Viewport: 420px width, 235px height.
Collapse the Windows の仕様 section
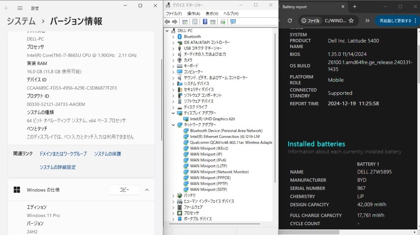click(x=147, y=190)
